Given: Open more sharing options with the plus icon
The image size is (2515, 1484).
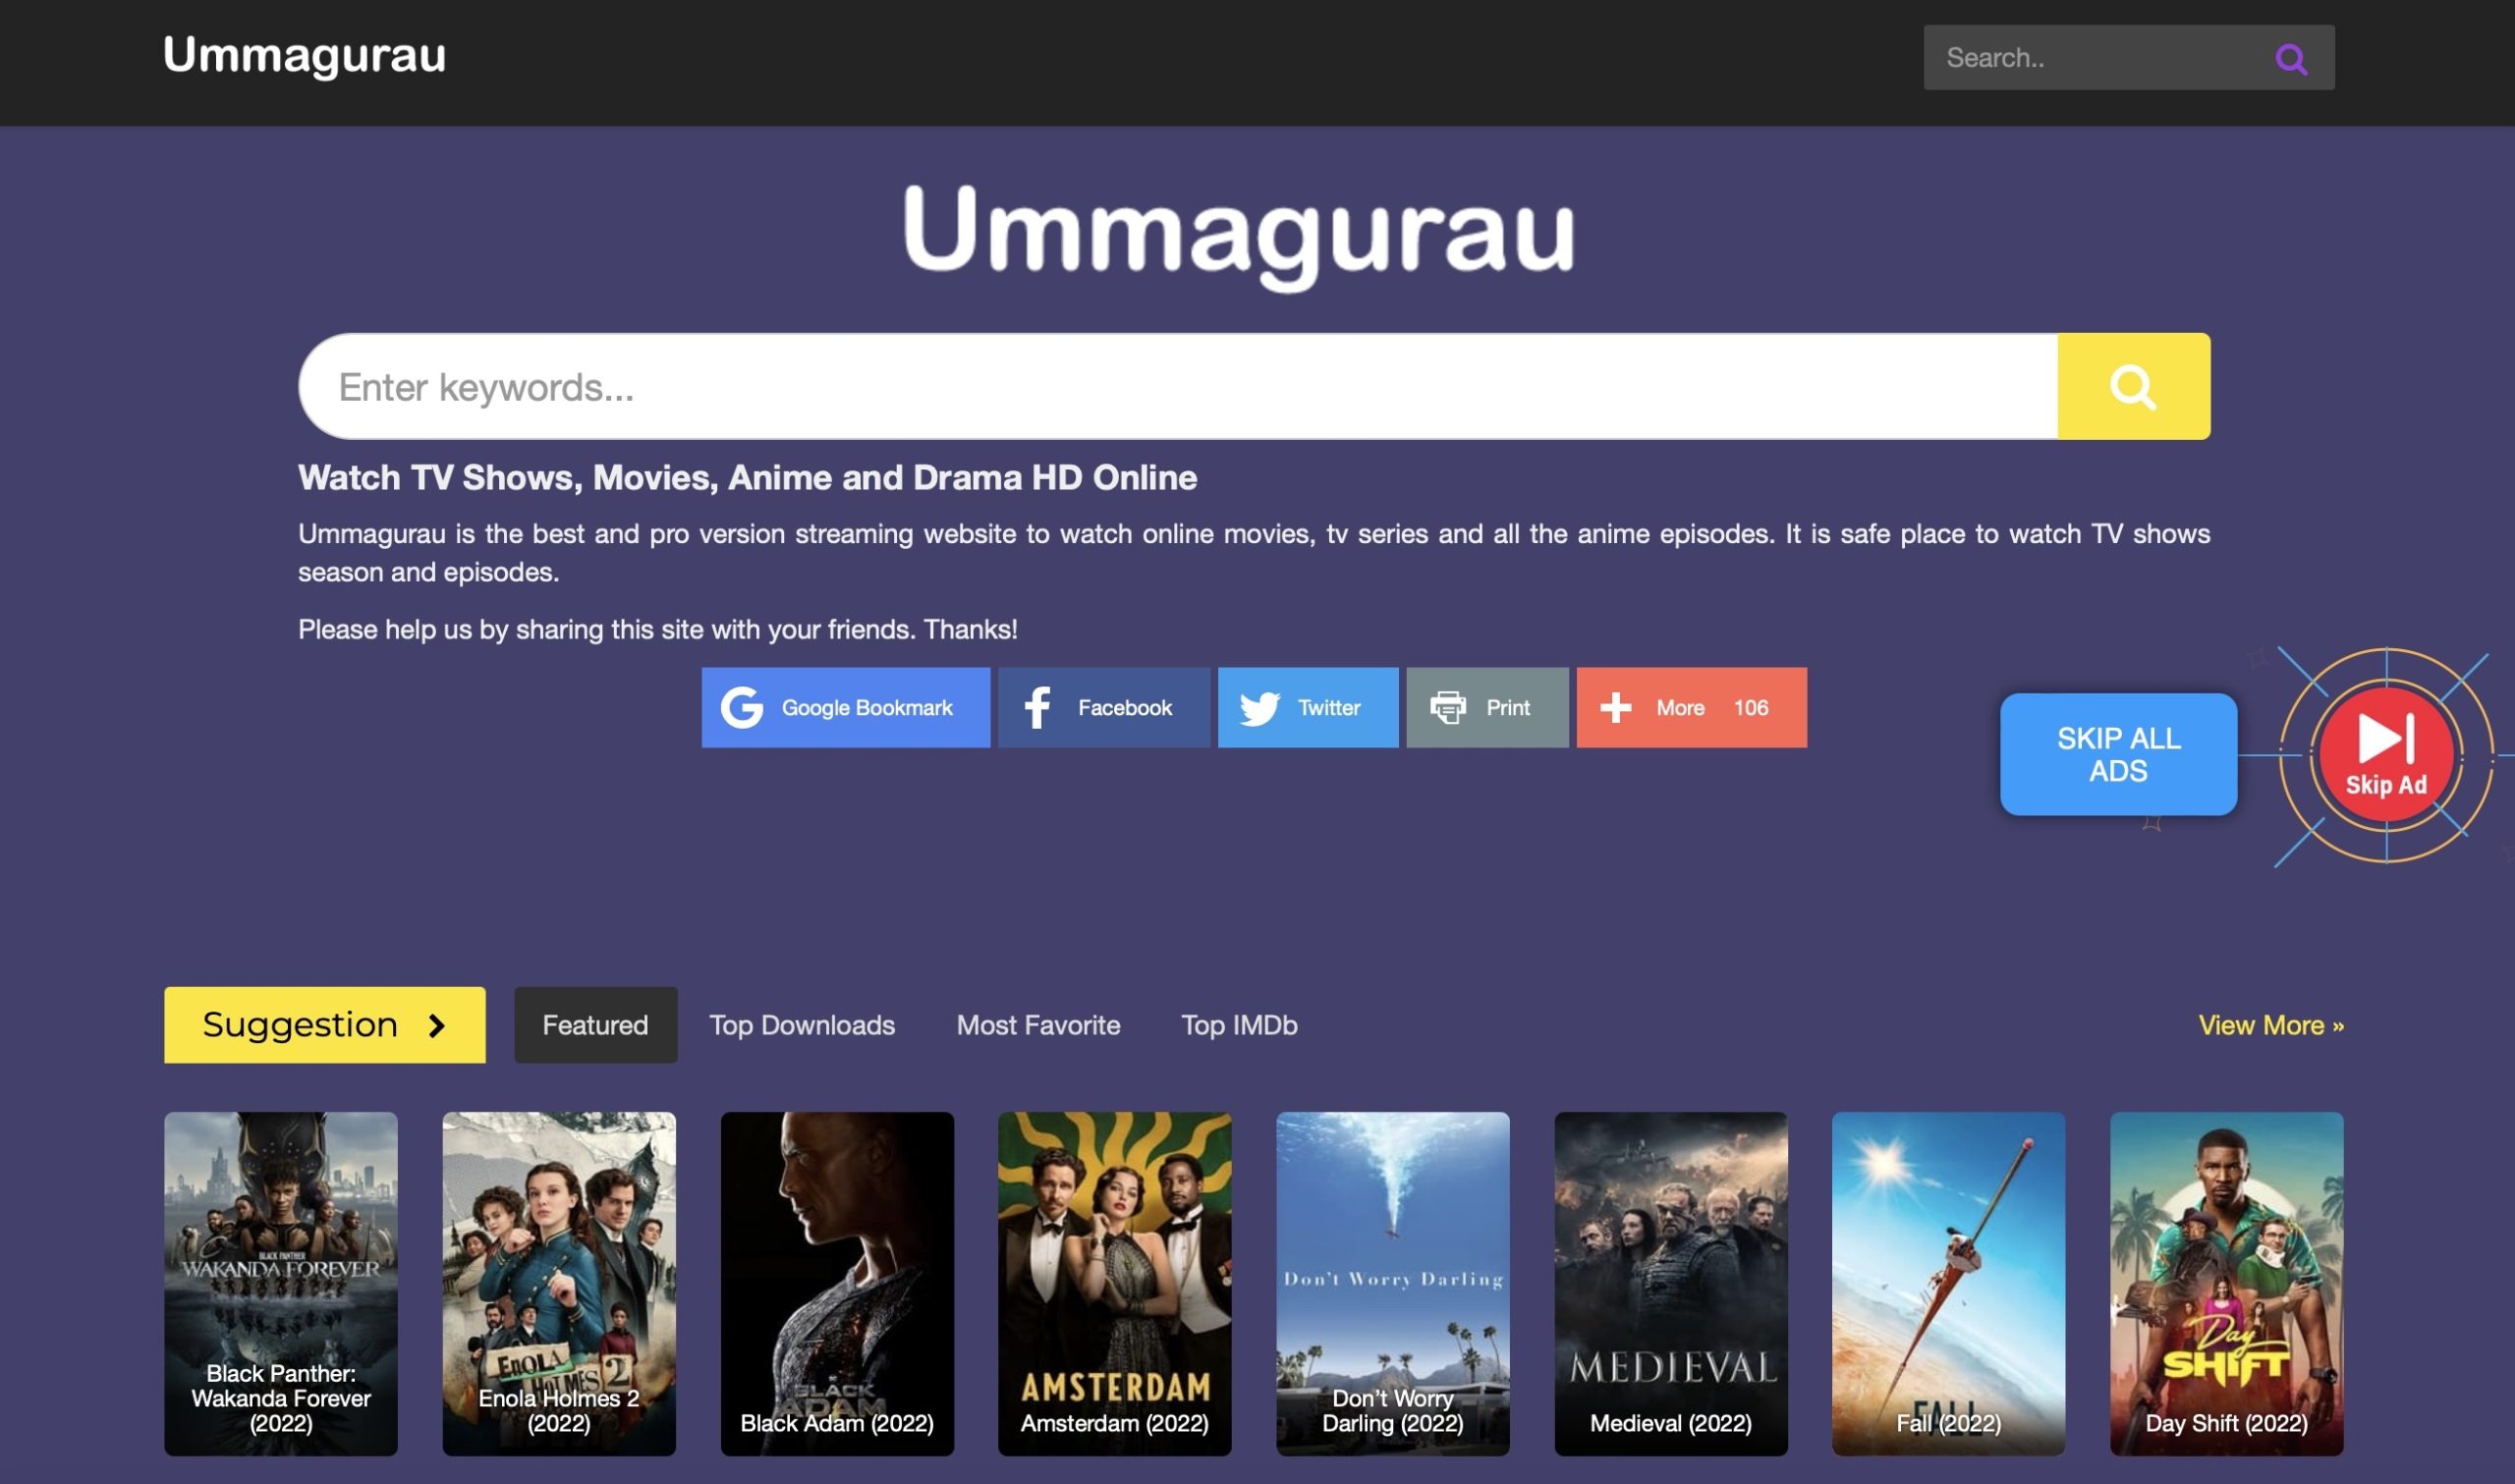Looking at the screenshot, I should 1616,707.
